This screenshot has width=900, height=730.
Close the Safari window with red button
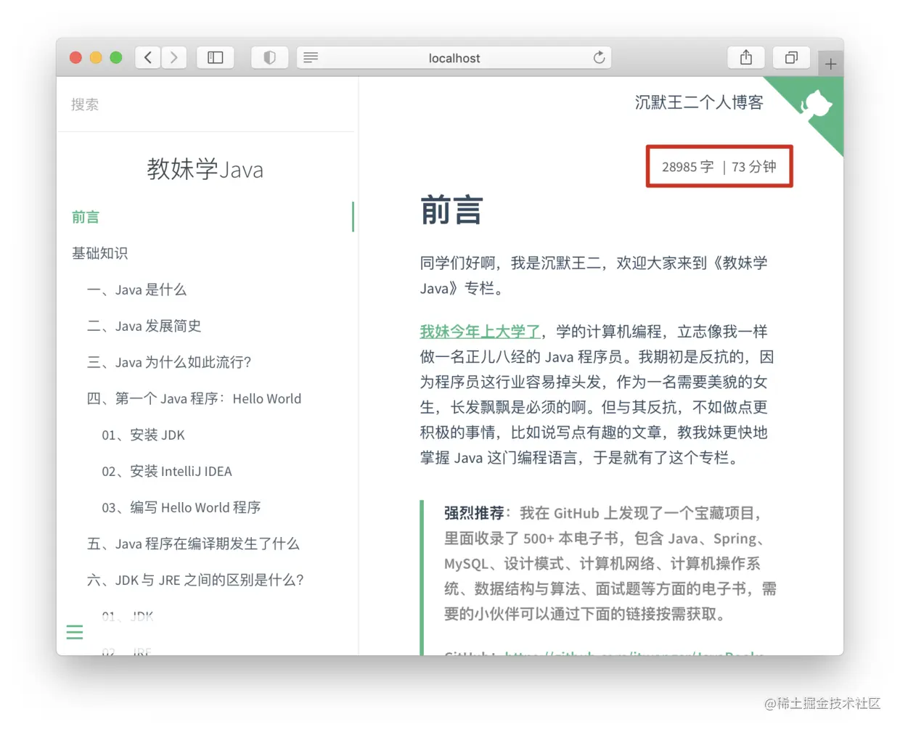[x=75, y=57]
